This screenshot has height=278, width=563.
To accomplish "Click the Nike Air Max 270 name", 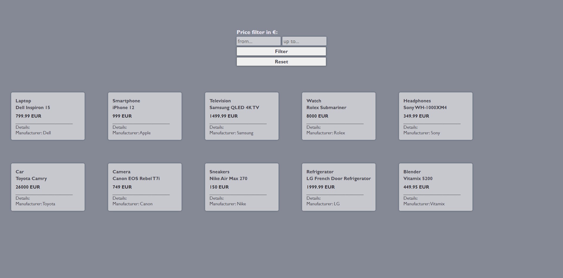I will click(x=228, y=179).
